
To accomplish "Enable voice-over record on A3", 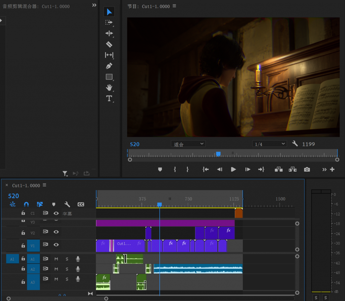I will coord(78,279).
